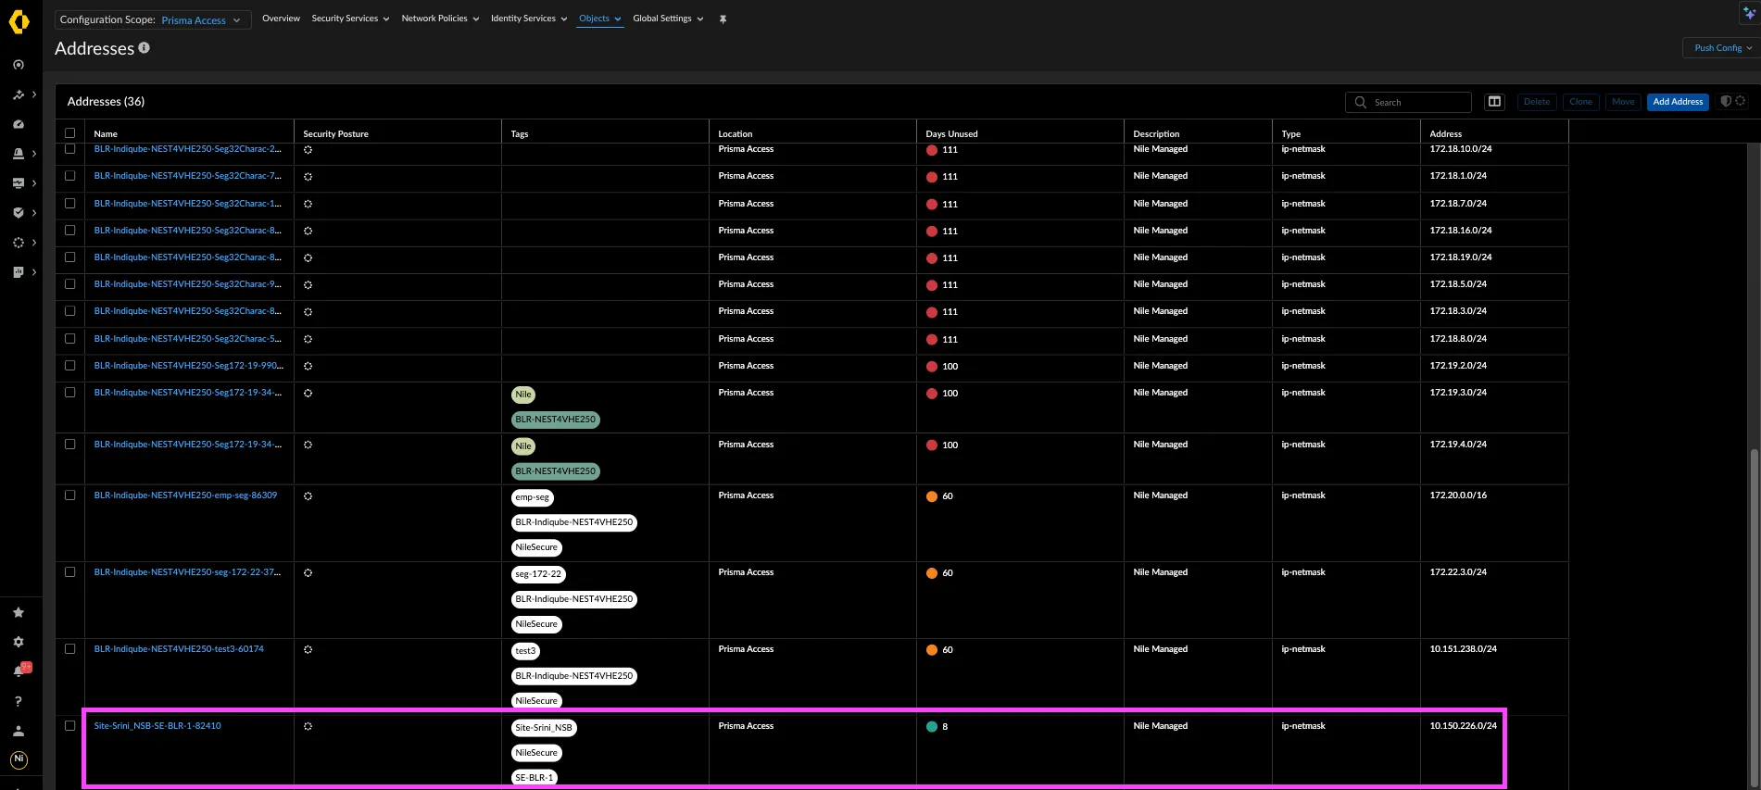Check the box for BLR-Indiqube-NEST4VHE250-test3-60174 row

[x=69, y=649]
